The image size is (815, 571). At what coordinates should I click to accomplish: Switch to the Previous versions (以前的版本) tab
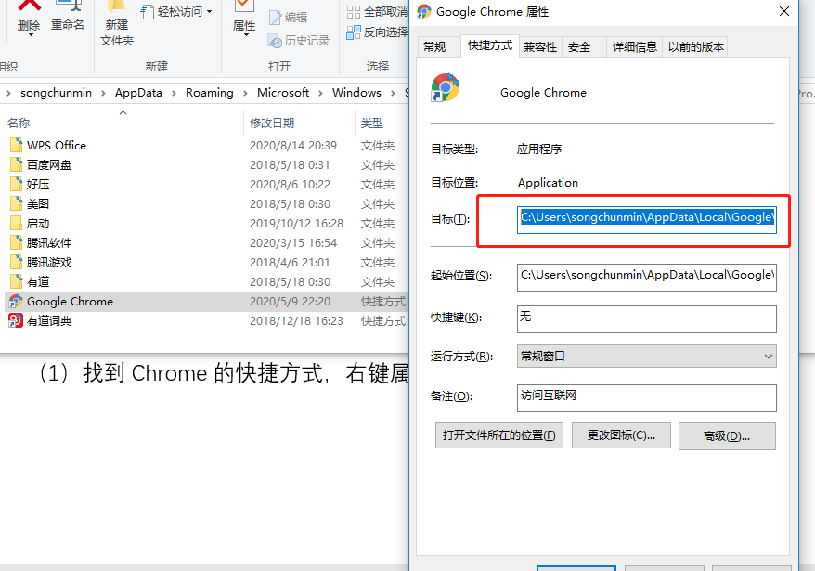click(x=695, y=46)
